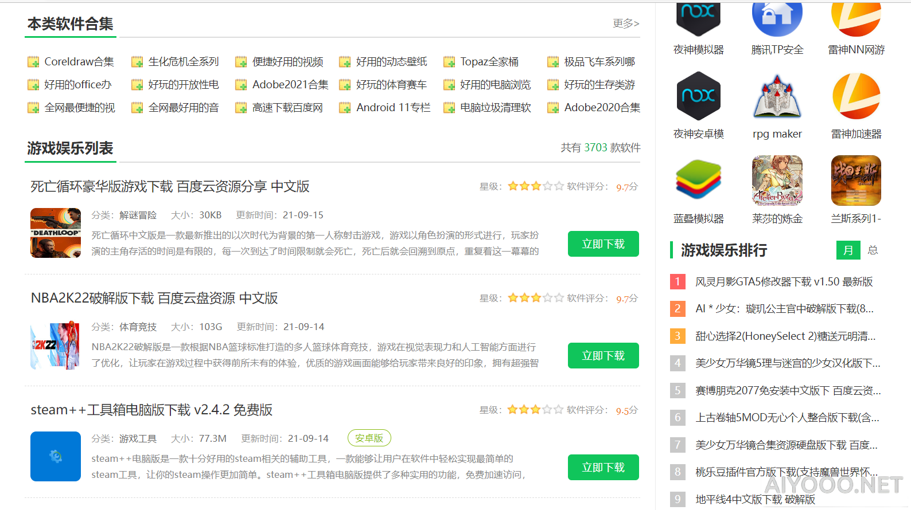Click the folder icon beside 全网最好用的音
Viewport: 911px width, 510px height.
click(137, 108)
